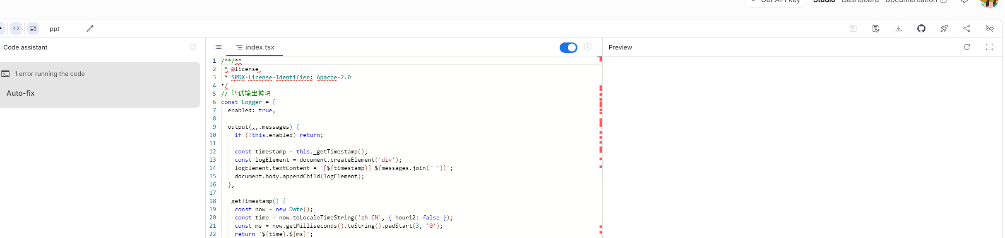The height and width of the screenshot is (238, 1005).
Task: Toggle the blue switch above the editor
Action: (568, 47)
